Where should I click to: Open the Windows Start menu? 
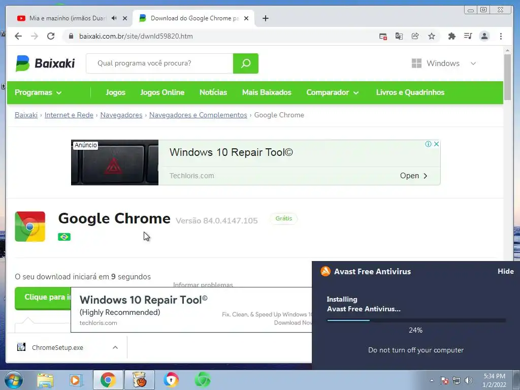pos(13,380)
